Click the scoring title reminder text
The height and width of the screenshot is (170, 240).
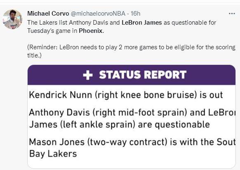click(131, 51)
